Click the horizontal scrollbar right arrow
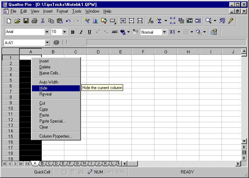The width and height of the screenshot is (249, 178). tap(238, 164)
